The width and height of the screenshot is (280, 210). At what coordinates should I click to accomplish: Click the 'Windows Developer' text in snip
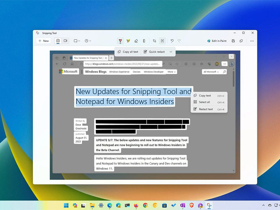pos(154,72)
